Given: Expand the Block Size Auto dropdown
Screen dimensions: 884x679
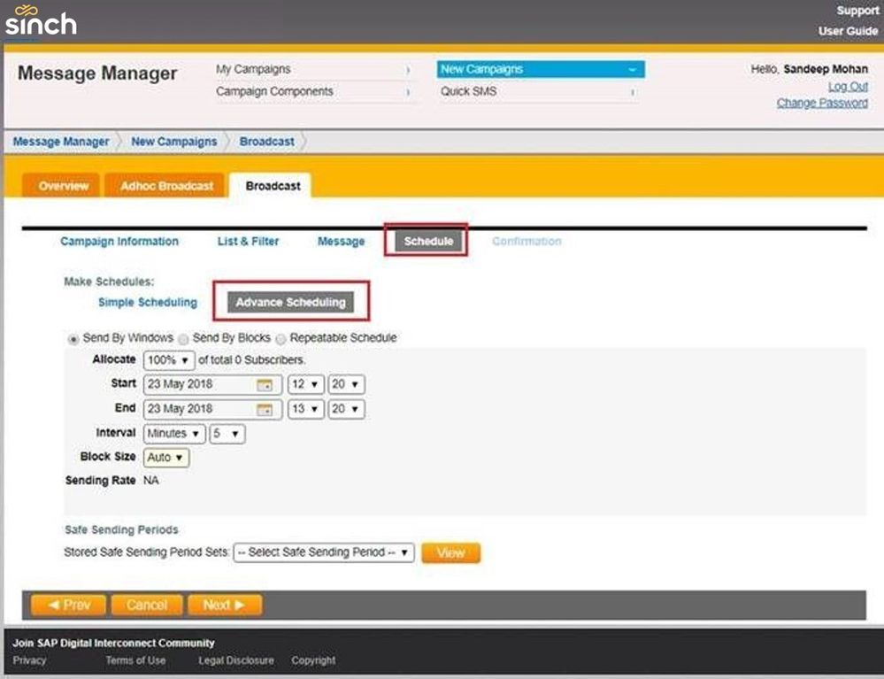Looking at the screenshot, I should [x=166, y=458].
